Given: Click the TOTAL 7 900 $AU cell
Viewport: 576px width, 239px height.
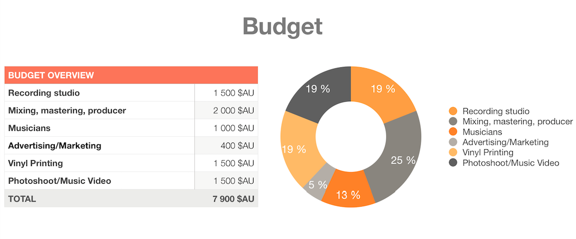Looking at the screenshot, I should (225, 199).
